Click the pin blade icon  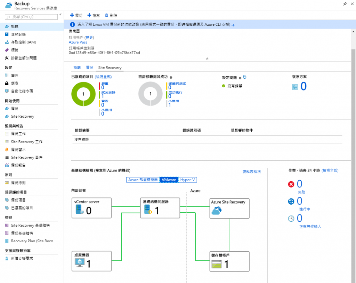tap(345, 4)
